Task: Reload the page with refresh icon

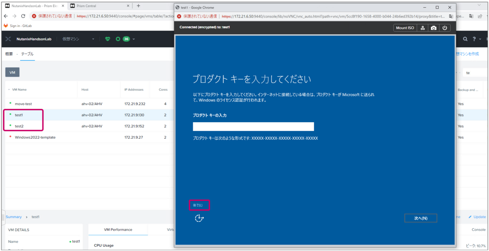Action: pyautogui.click(x=23, y=16)
